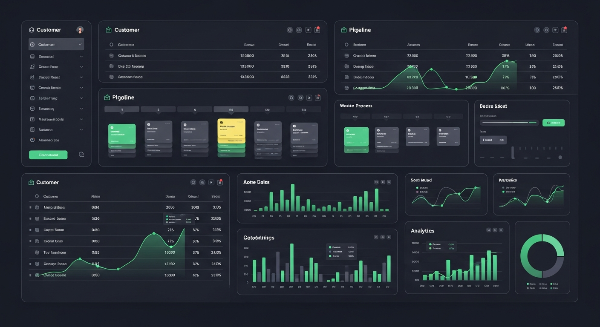Screen dimensions: 600x327
Task: Open the red-dot notification icon in the top Customer panel
Action: [317, 30]
